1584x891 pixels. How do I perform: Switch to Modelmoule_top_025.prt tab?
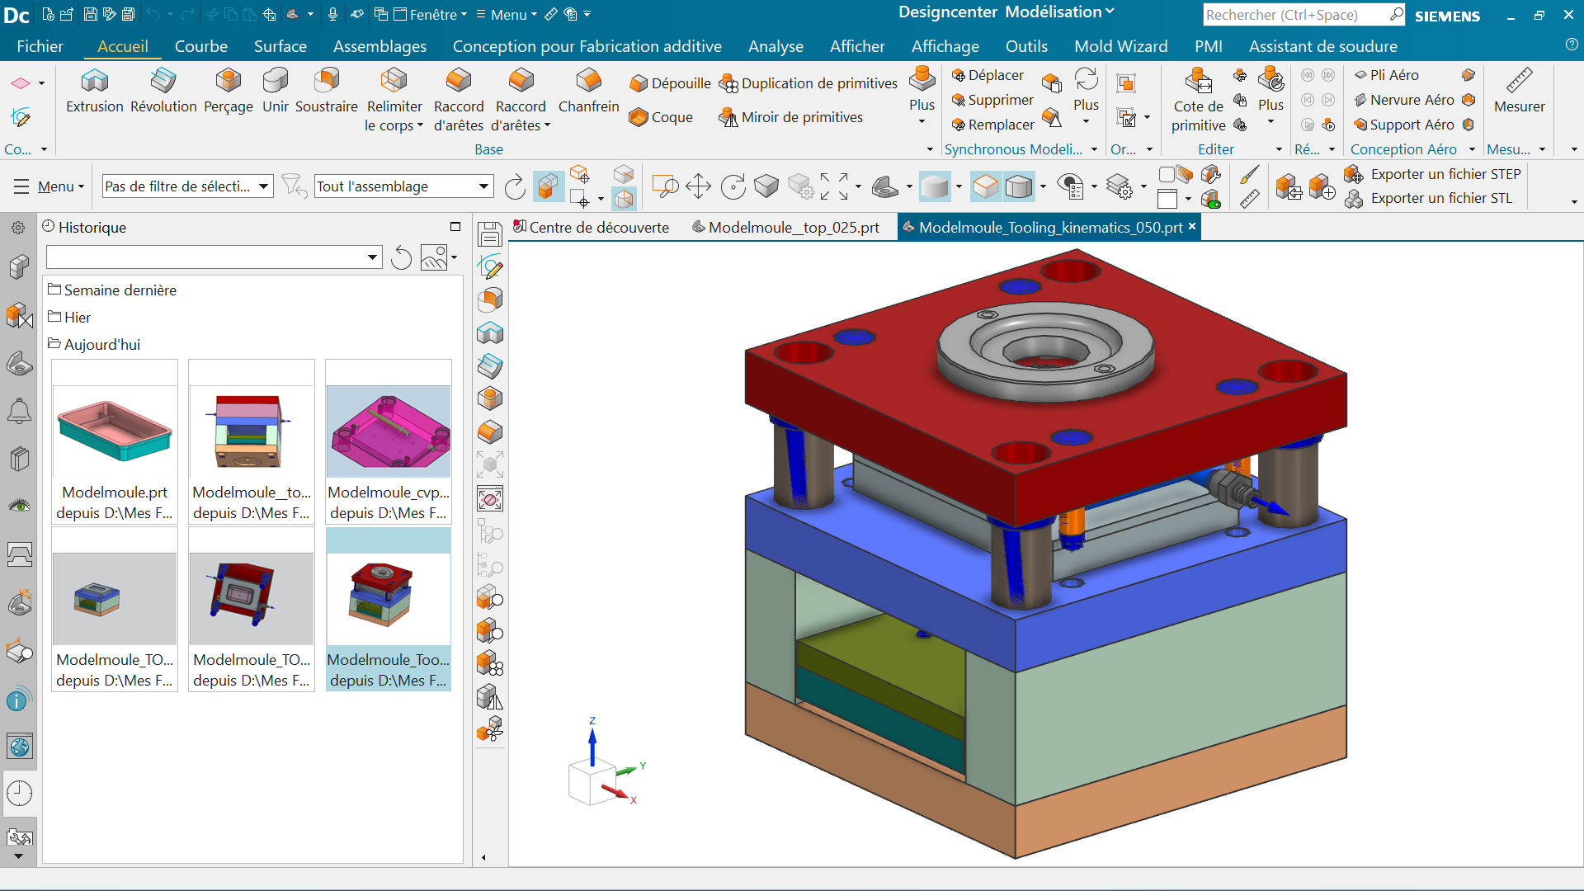coord(785,227)
